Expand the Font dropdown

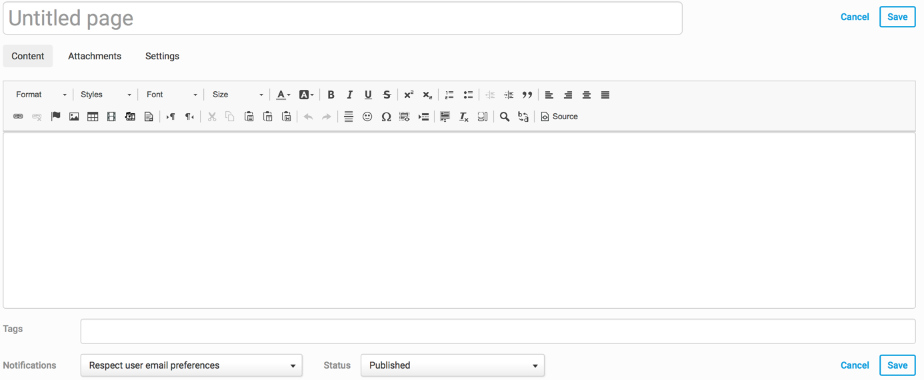[171, 95]
